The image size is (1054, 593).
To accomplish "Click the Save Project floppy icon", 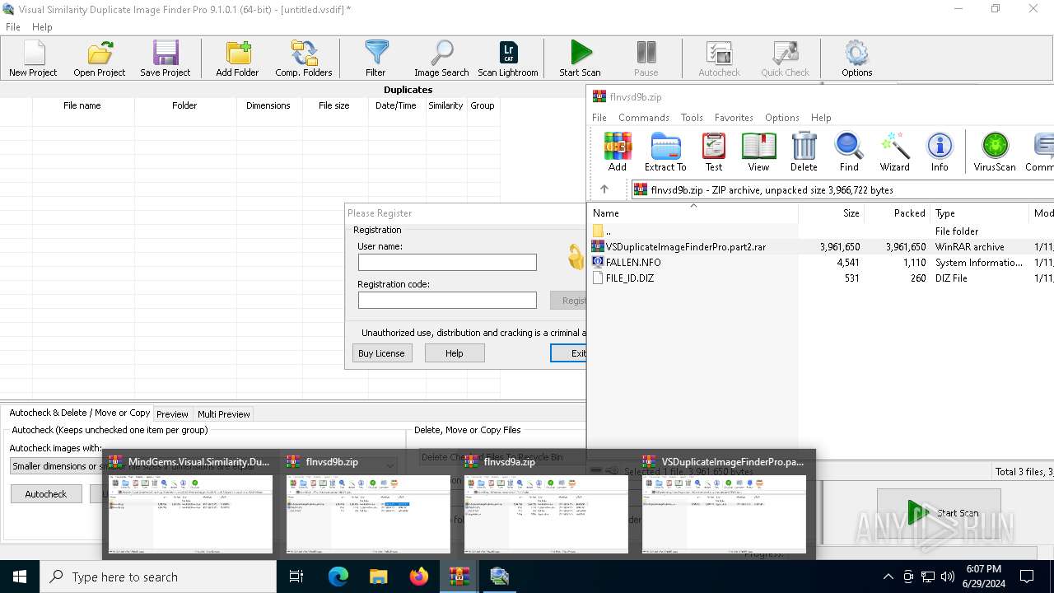I will pos(166,59).
